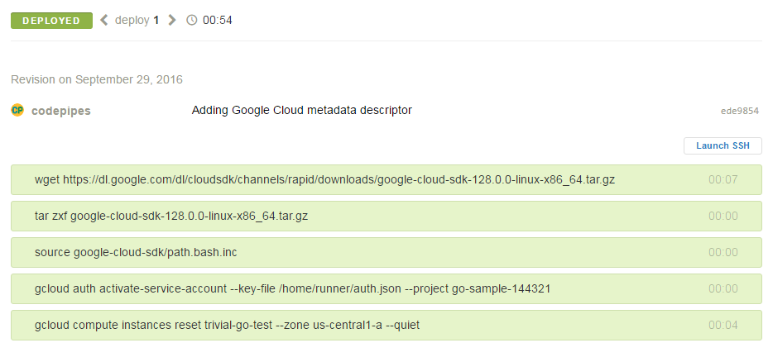Expand the tar zxf extraction step

point(386,217)
